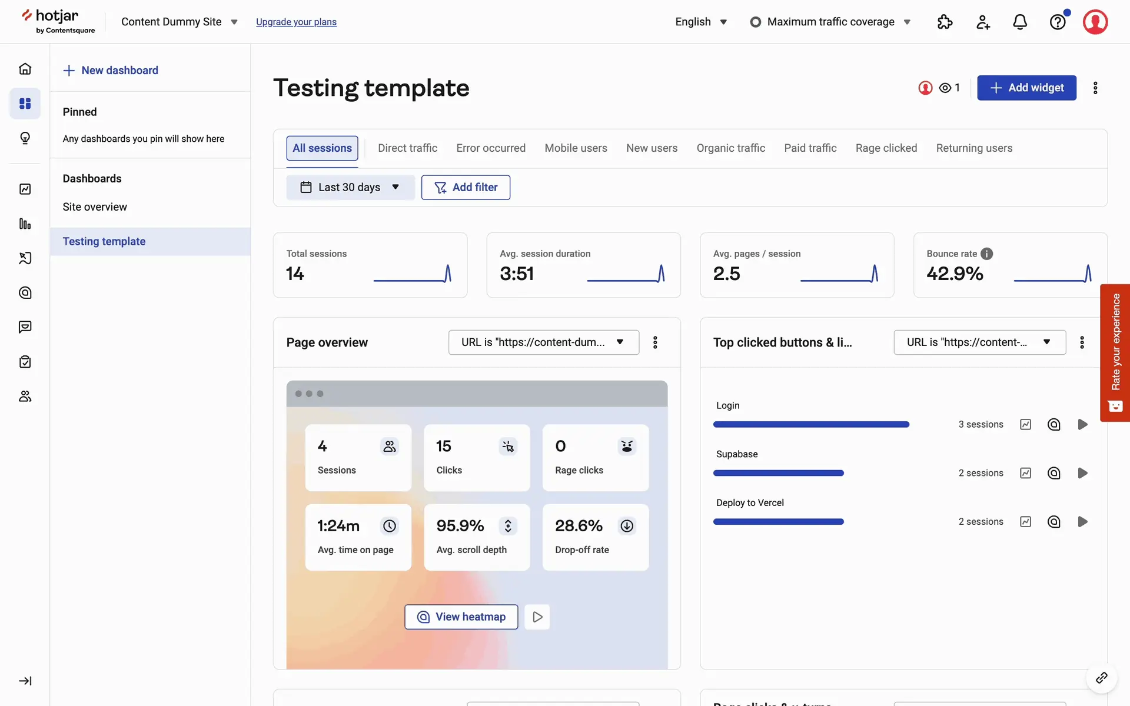
Task: Click the notifications bell icon
Action: [1020, 22]
